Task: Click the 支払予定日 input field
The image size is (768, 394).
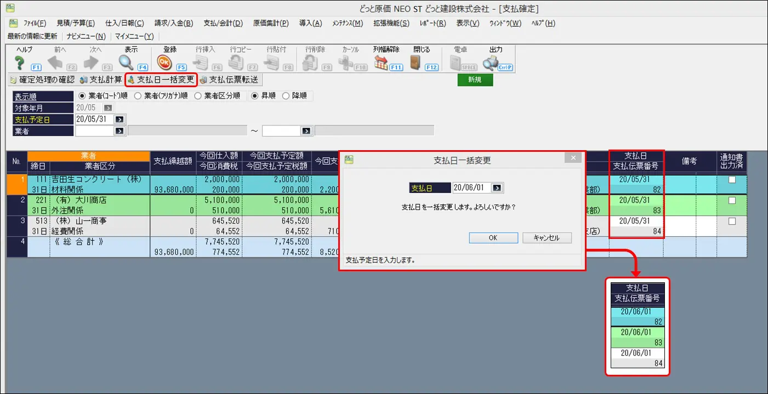Action: 94,119
